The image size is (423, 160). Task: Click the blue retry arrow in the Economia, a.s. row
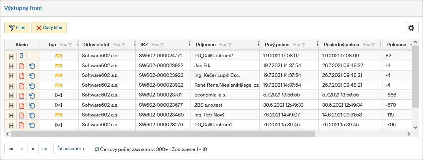pos(32,95)
